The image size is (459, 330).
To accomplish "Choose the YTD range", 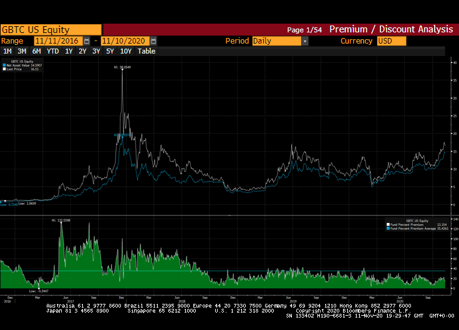I will click(53, 51).
